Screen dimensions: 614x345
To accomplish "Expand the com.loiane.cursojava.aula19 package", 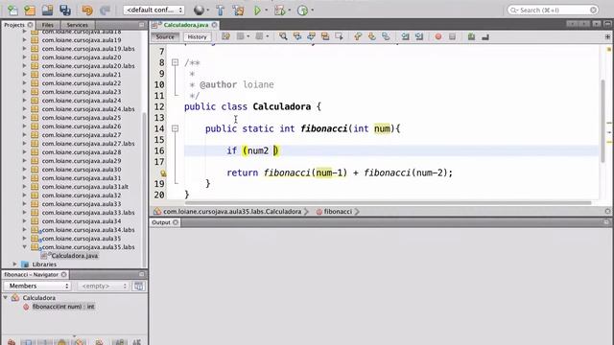I will pyautogui.click(x=25, y=40).
